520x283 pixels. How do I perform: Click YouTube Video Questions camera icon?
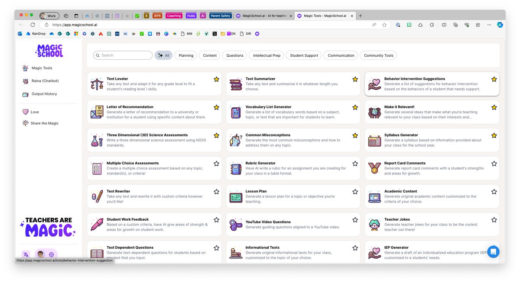[x=236, y=225]
